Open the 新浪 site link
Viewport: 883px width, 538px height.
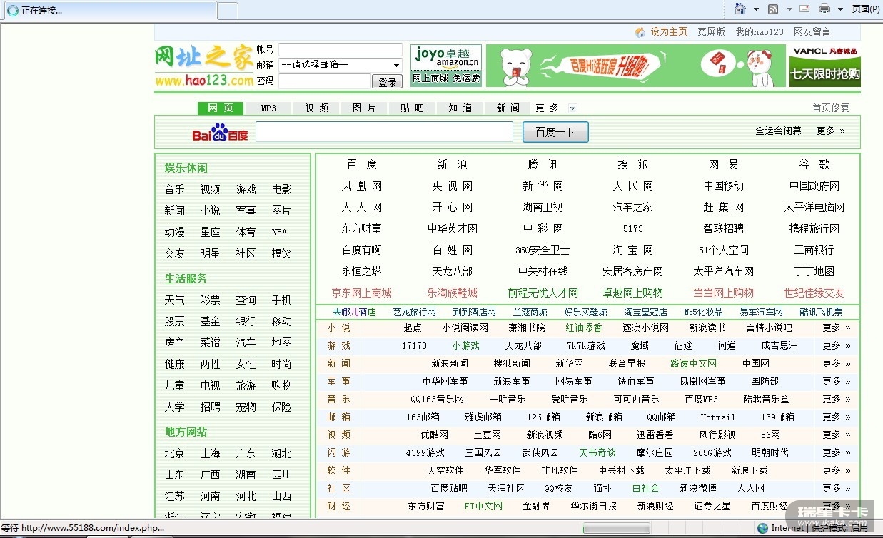pyautogui.click(x=452, y=164)
